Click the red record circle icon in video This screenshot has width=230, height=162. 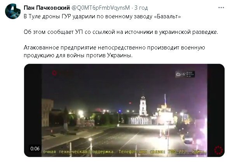pyautogui.click(x=54, y=73)
